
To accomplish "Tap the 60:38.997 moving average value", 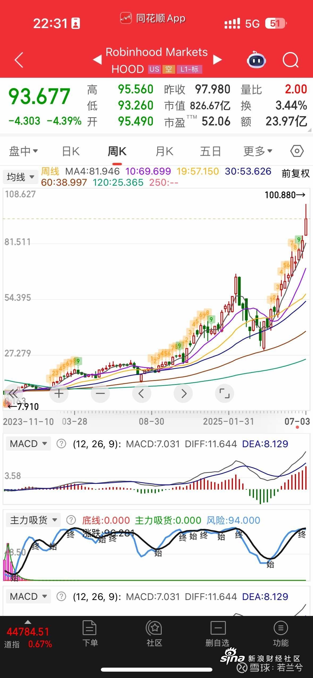I will [x=64, y=182].
